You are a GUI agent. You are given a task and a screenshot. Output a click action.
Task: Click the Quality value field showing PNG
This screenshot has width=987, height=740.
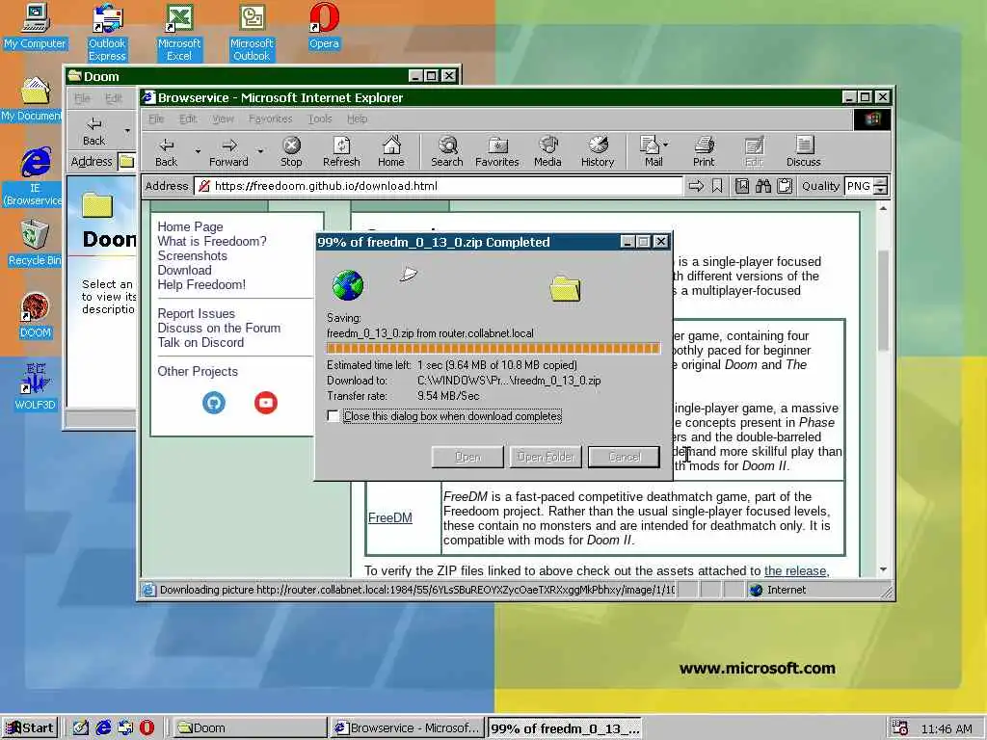click(x=859, y=186)
